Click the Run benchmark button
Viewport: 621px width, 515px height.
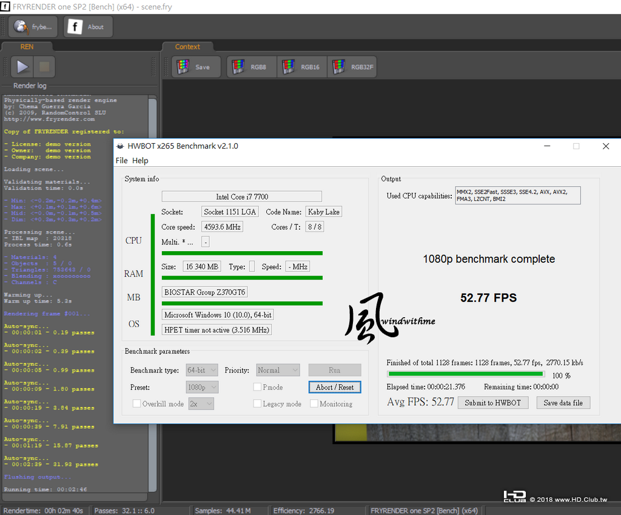(x=335, y=370)
